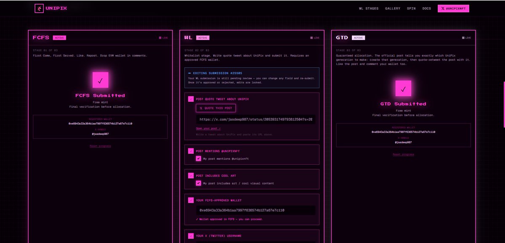
Task: Click the GTD card title
Action: tap(342, 37)
